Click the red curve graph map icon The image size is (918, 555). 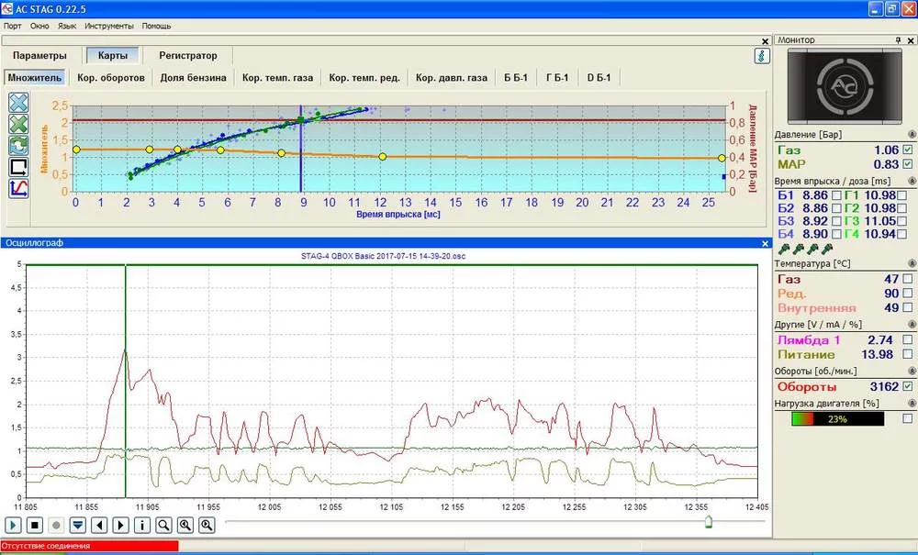(18, 188)
